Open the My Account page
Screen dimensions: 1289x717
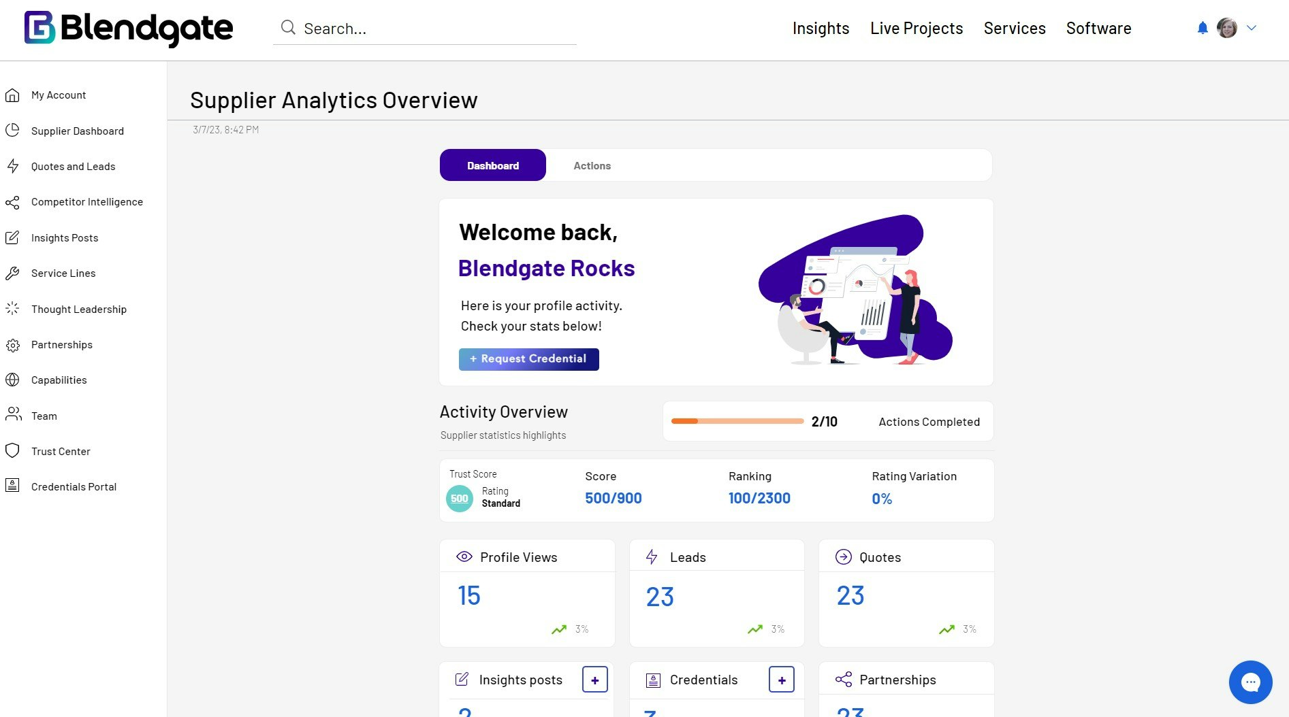click(59, 95)
